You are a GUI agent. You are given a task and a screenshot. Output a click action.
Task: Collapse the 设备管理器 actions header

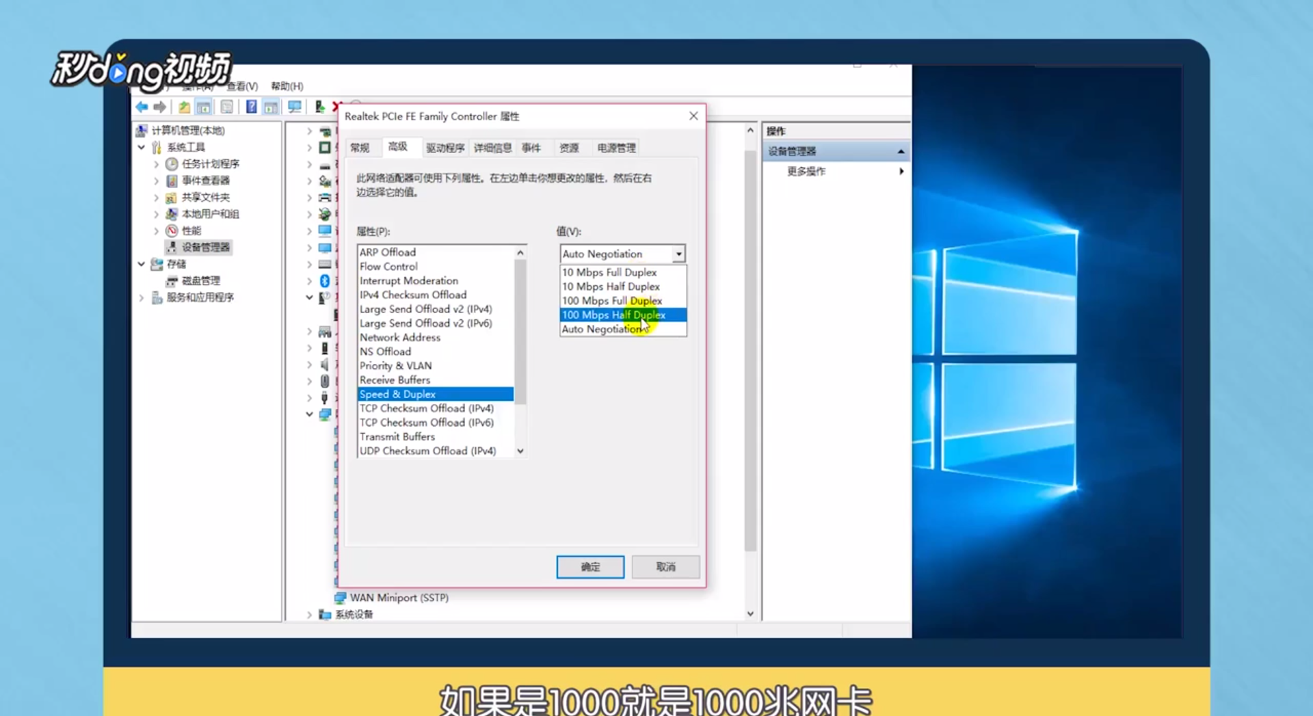point(901,151)
